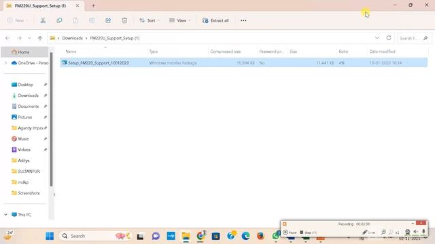Sort by the Ratio column header
Screen dimensions: 435x244
pyautogui.click(x=343, y=52)
